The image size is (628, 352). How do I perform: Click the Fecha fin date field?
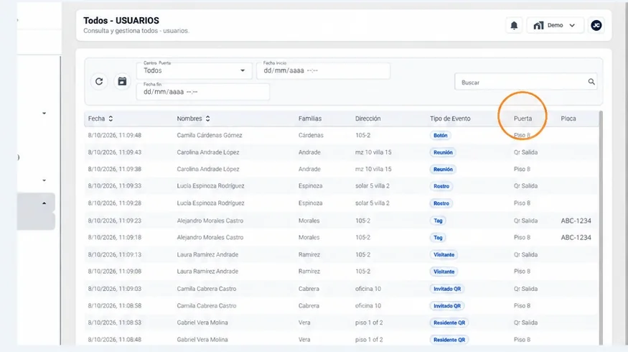tap(203, 92)
